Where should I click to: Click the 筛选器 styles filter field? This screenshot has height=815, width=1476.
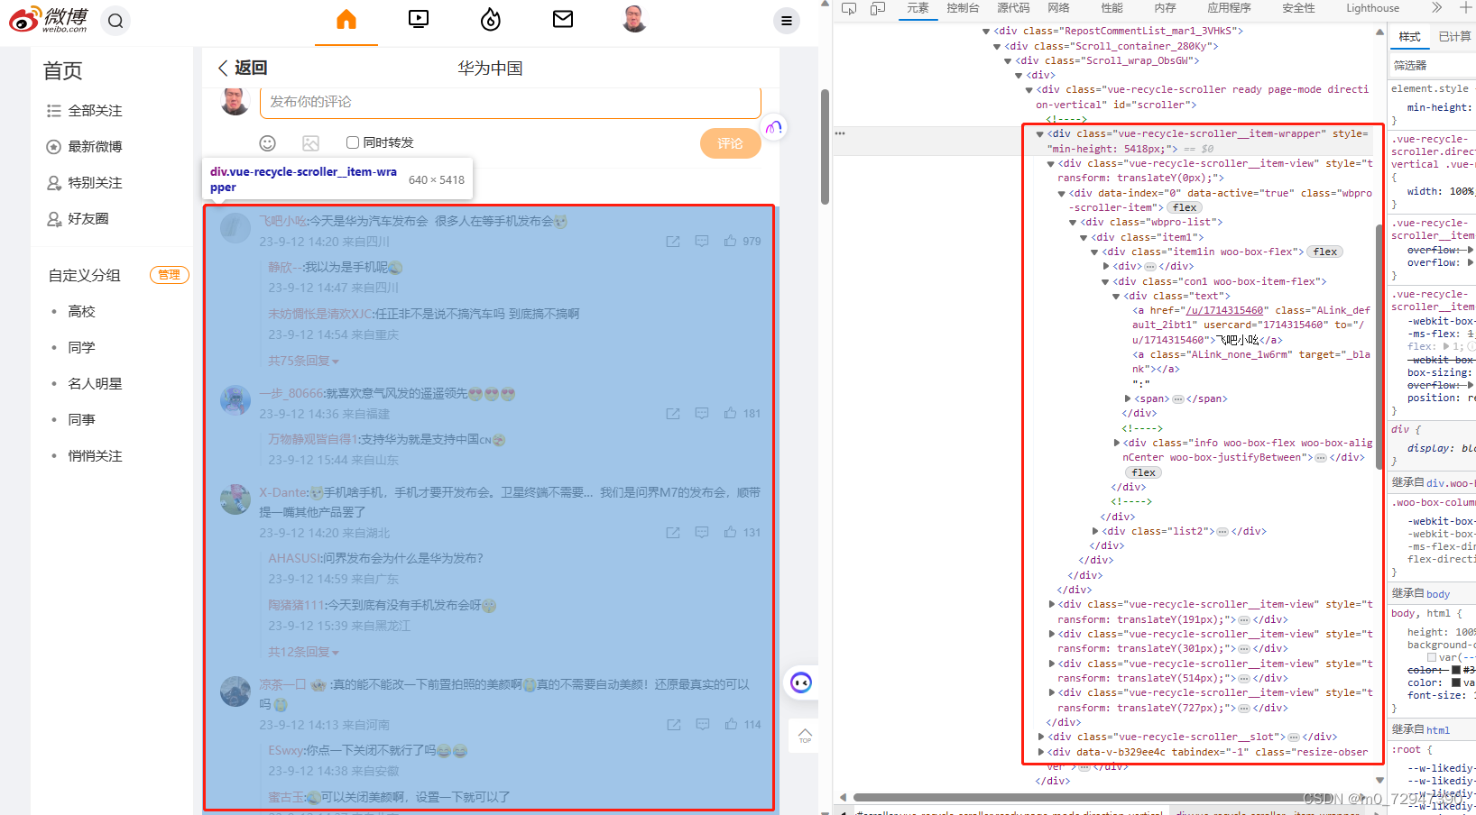(x=1431, y=65)
